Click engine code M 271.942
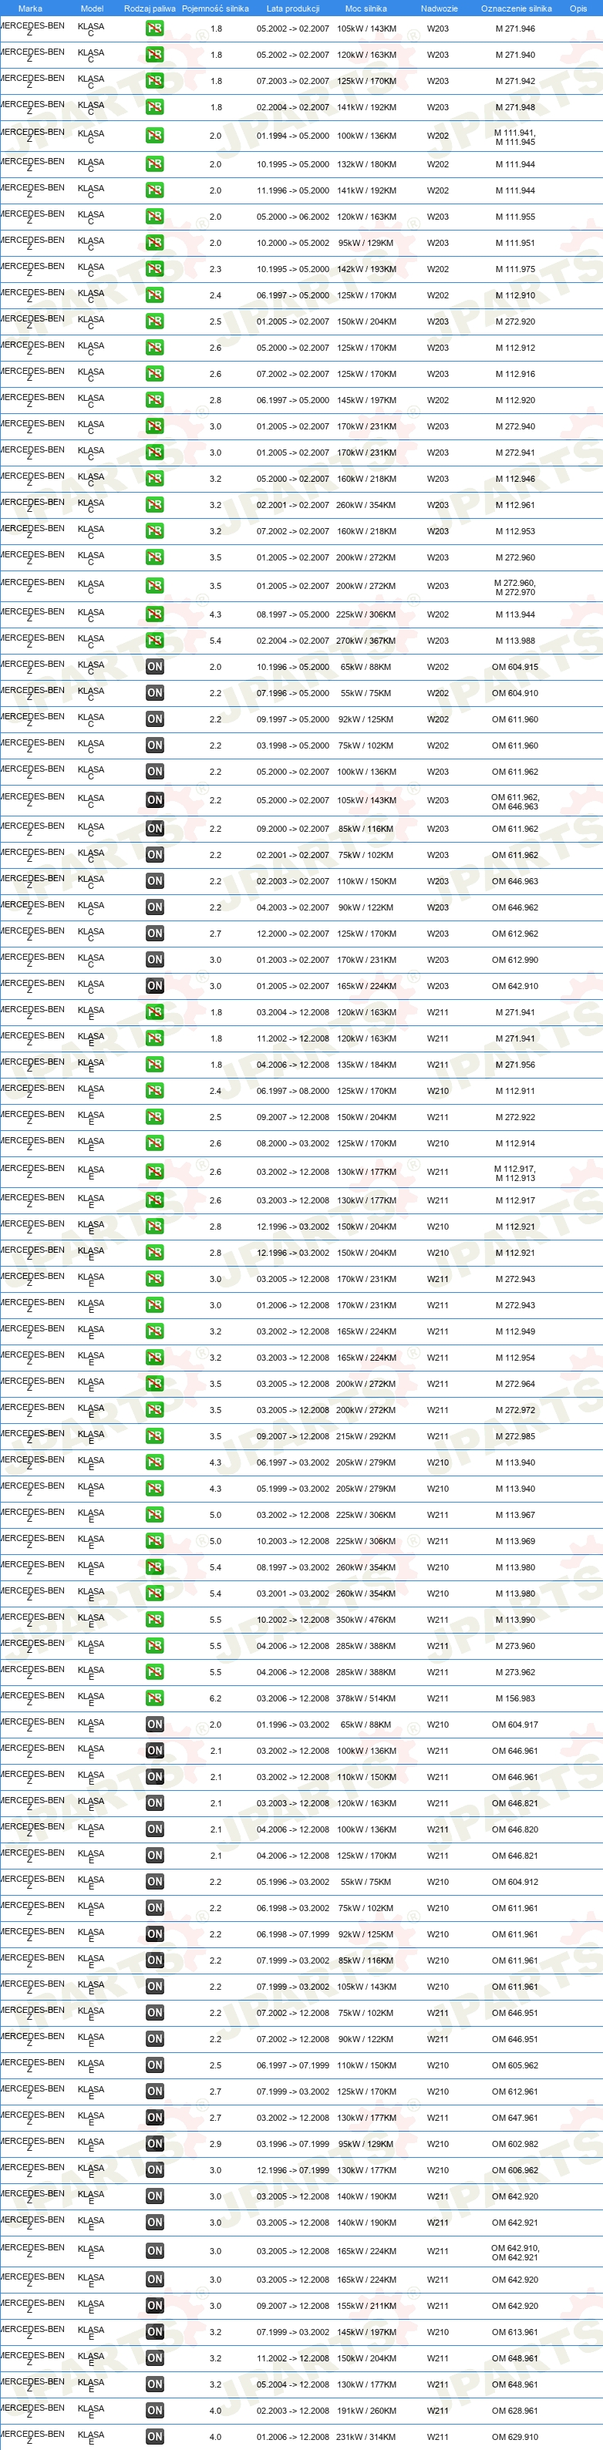Viewport: 603px width, 2450px height. (x=514, y=82)
